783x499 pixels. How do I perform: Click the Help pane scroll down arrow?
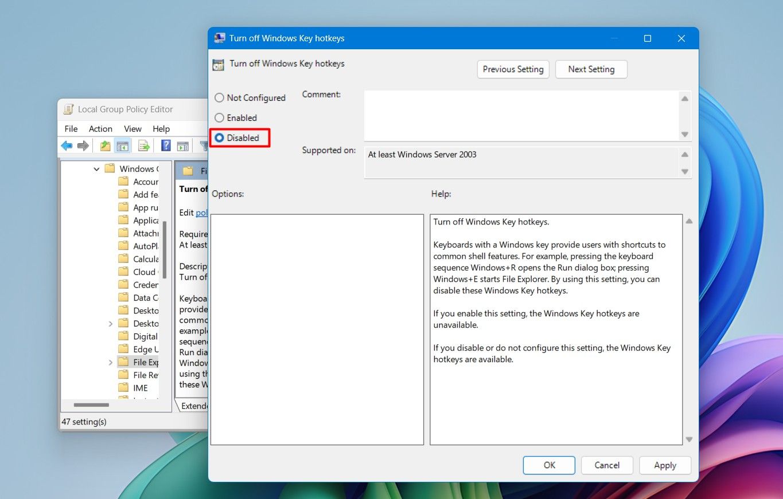689,439
